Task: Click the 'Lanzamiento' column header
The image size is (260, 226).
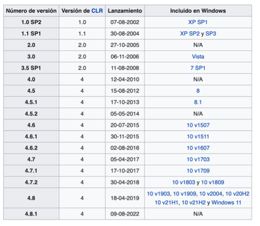Action: (125, 11)
